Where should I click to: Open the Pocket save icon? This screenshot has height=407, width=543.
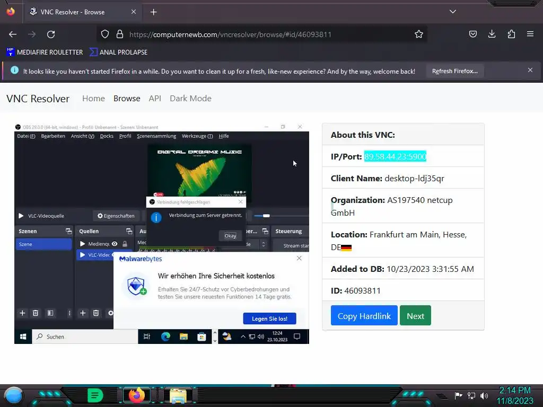point(472,34)
